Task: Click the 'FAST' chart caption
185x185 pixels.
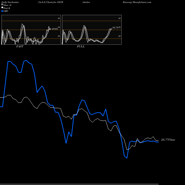Action: (x=20, y=46)
